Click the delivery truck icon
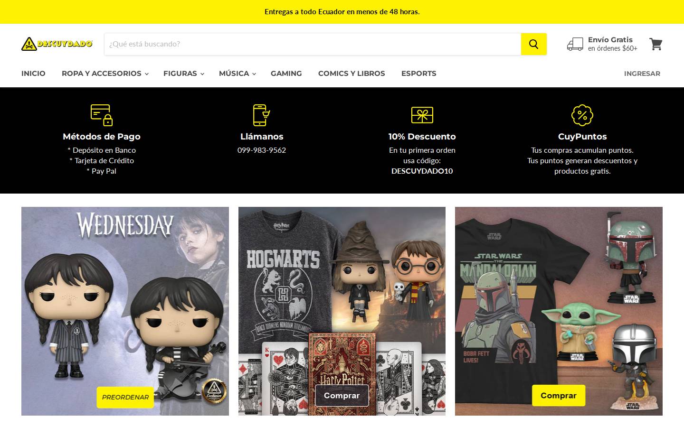Image resolution: width=684 pixels, height=427 pixels. coord(575,44)
